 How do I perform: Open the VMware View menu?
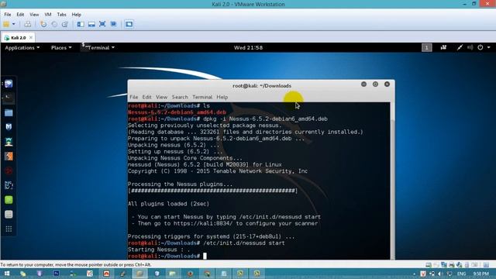pos(34,15)
